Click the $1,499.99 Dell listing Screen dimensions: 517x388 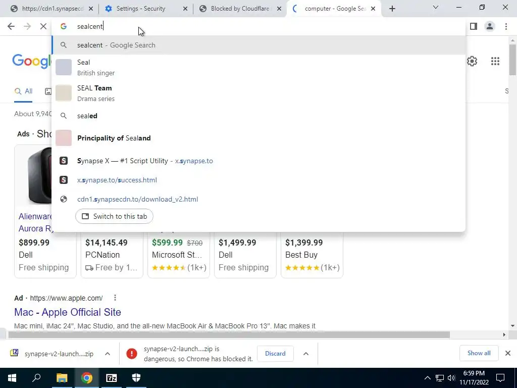click(x=245, y=255)
